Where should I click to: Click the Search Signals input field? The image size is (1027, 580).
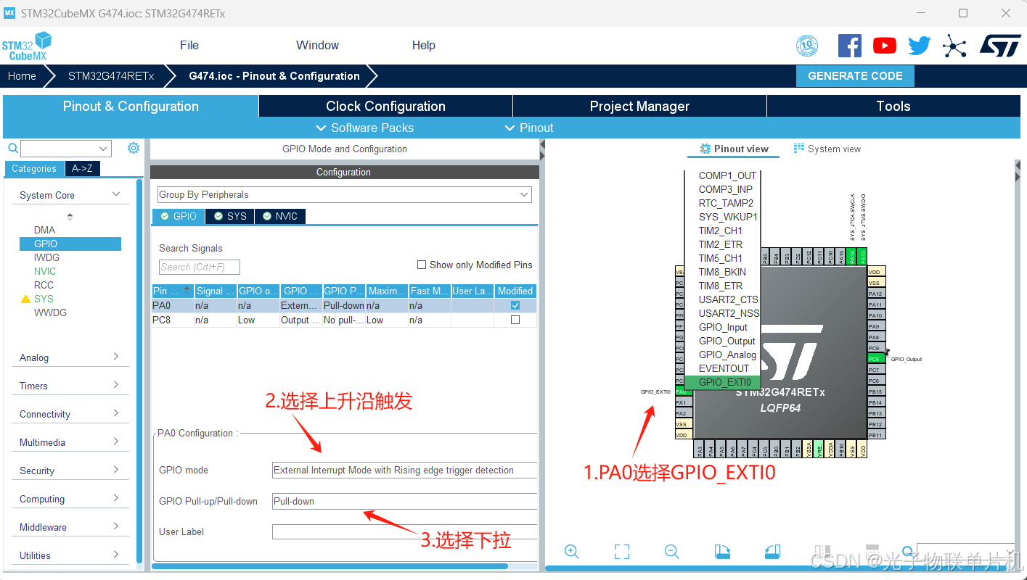tap(199, 267)
